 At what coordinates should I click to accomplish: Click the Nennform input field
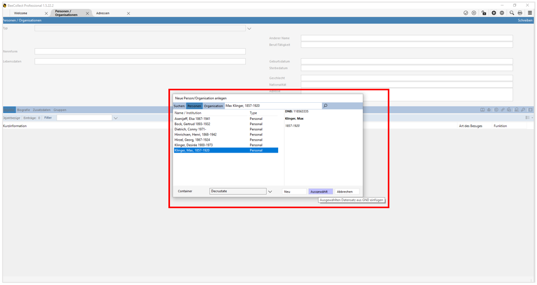tap(140, 51)
